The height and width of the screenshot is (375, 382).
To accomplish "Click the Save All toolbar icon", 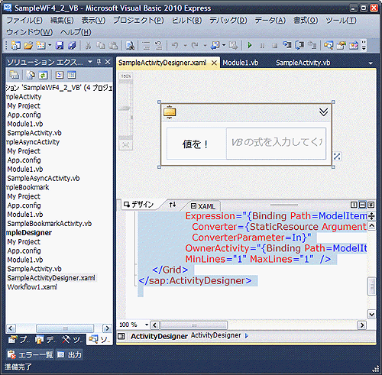I will (72, 46).
